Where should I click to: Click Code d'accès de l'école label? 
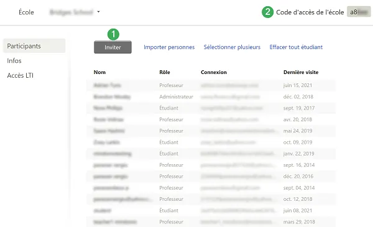click(310, 12)
